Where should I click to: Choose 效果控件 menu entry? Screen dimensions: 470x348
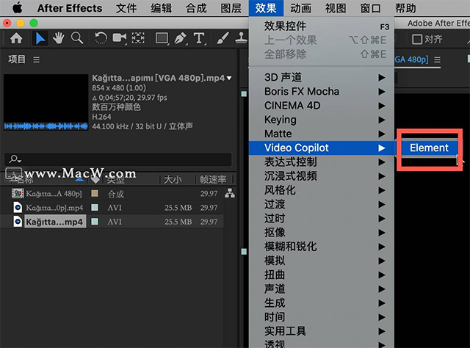coord(322,26)
